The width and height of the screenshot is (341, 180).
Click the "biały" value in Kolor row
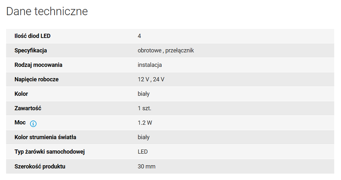pyautogui.click(x=144, y=94)
